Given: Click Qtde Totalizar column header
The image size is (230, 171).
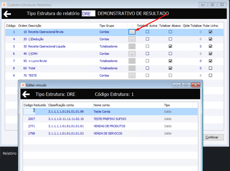Looking at the screenshot, I should (192, 26).
